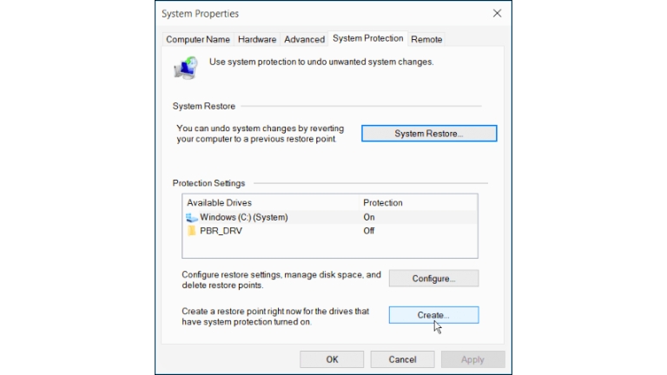Confirm with the OK button
The height and width of the screenshot is (375, 667).
tap(332, 359)
